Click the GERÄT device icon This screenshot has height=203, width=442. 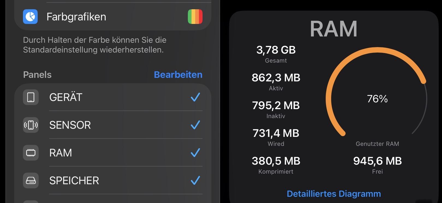click(31, 97)
